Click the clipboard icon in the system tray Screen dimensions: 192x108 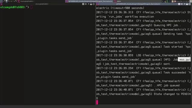pos(172,1)
